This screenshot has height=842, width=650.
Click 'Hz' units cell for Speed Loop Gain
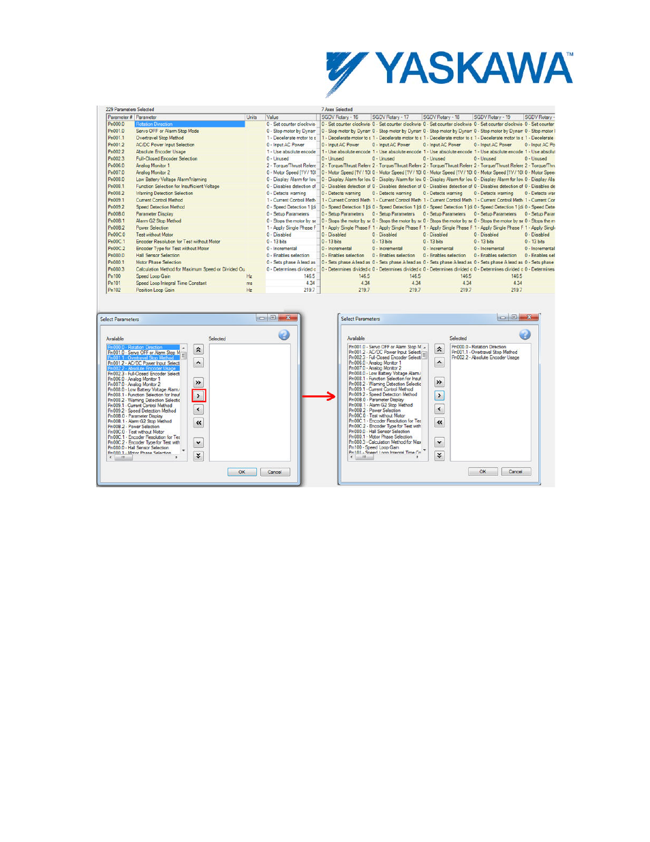255,276
